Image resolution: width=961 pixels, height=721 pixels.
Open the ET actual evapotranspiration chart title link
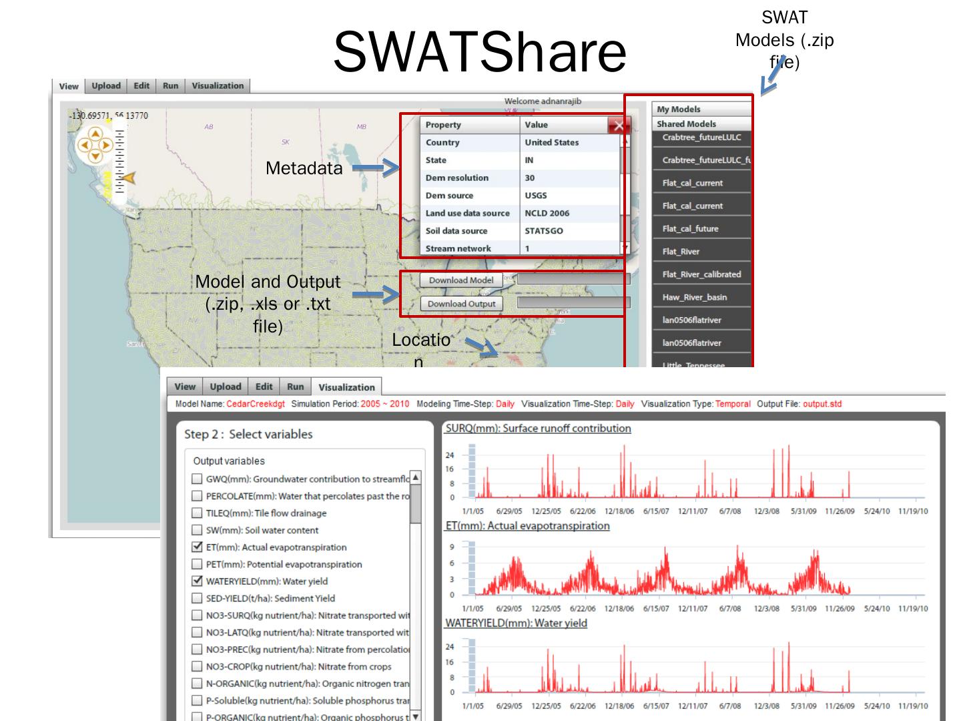(x=527, y=526)
